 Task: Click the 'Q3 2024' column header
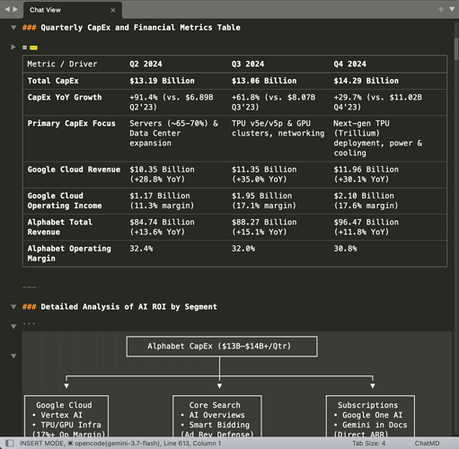(x=248, y=64)
